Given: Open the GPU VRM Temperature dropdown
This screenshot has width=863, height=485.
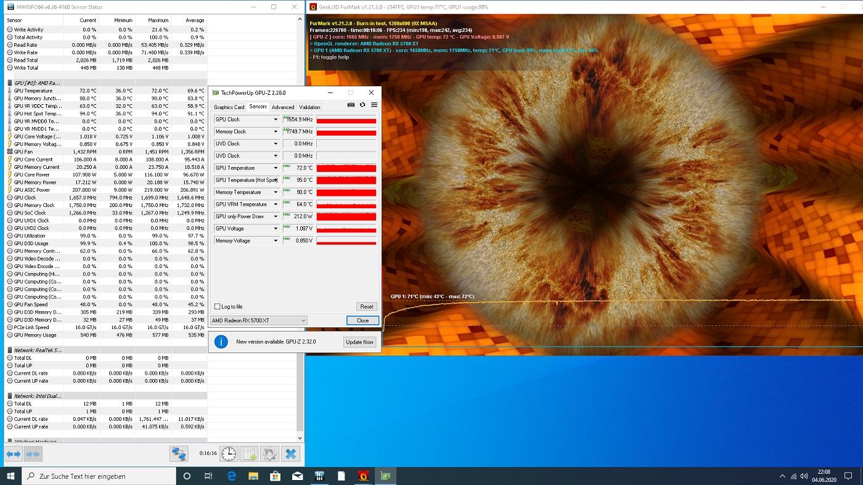Looking at the screenshot, I should (x=276, y=204).
